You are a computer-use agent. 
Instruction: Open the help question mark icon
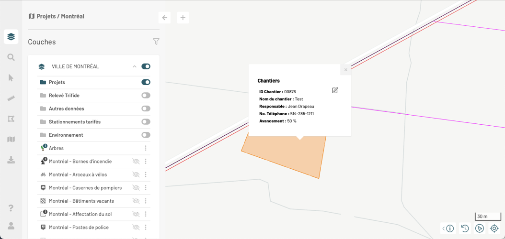click(x=11, y=208)
